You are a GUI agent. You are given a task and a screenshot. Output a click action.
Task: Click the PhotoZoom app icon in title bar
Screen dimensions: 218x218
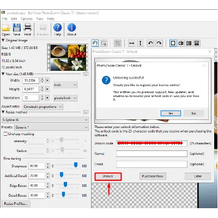3,13
